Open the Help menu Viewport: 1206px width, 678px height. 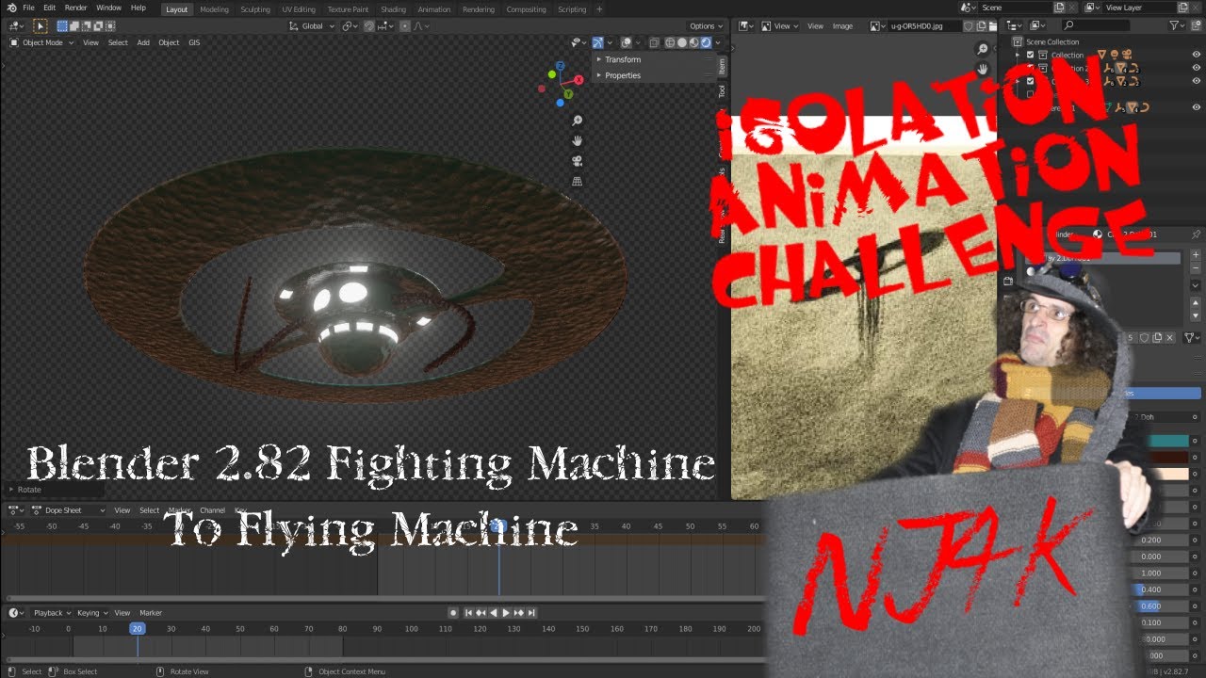[x=139, y=8]
